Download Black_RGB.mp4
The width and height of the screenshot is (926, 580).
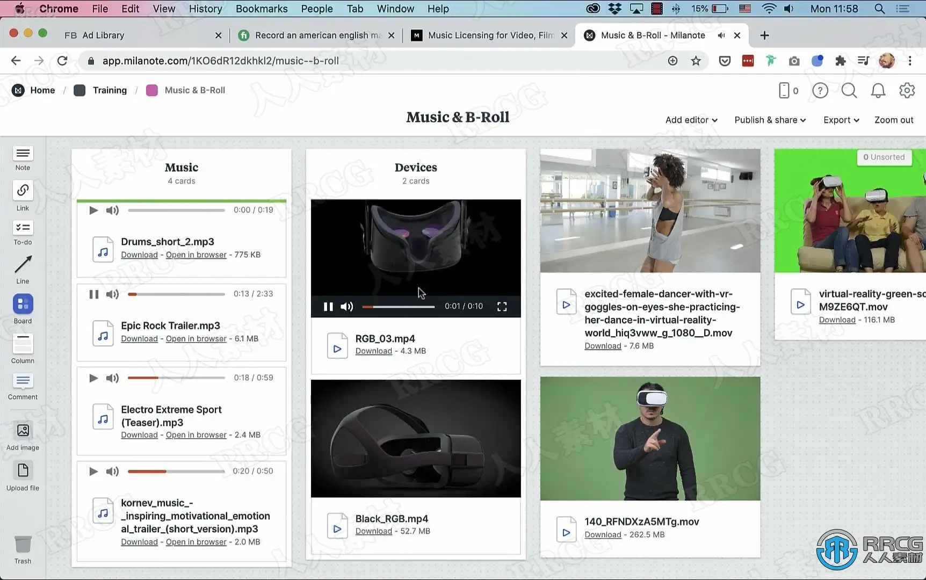coord(373,531)
